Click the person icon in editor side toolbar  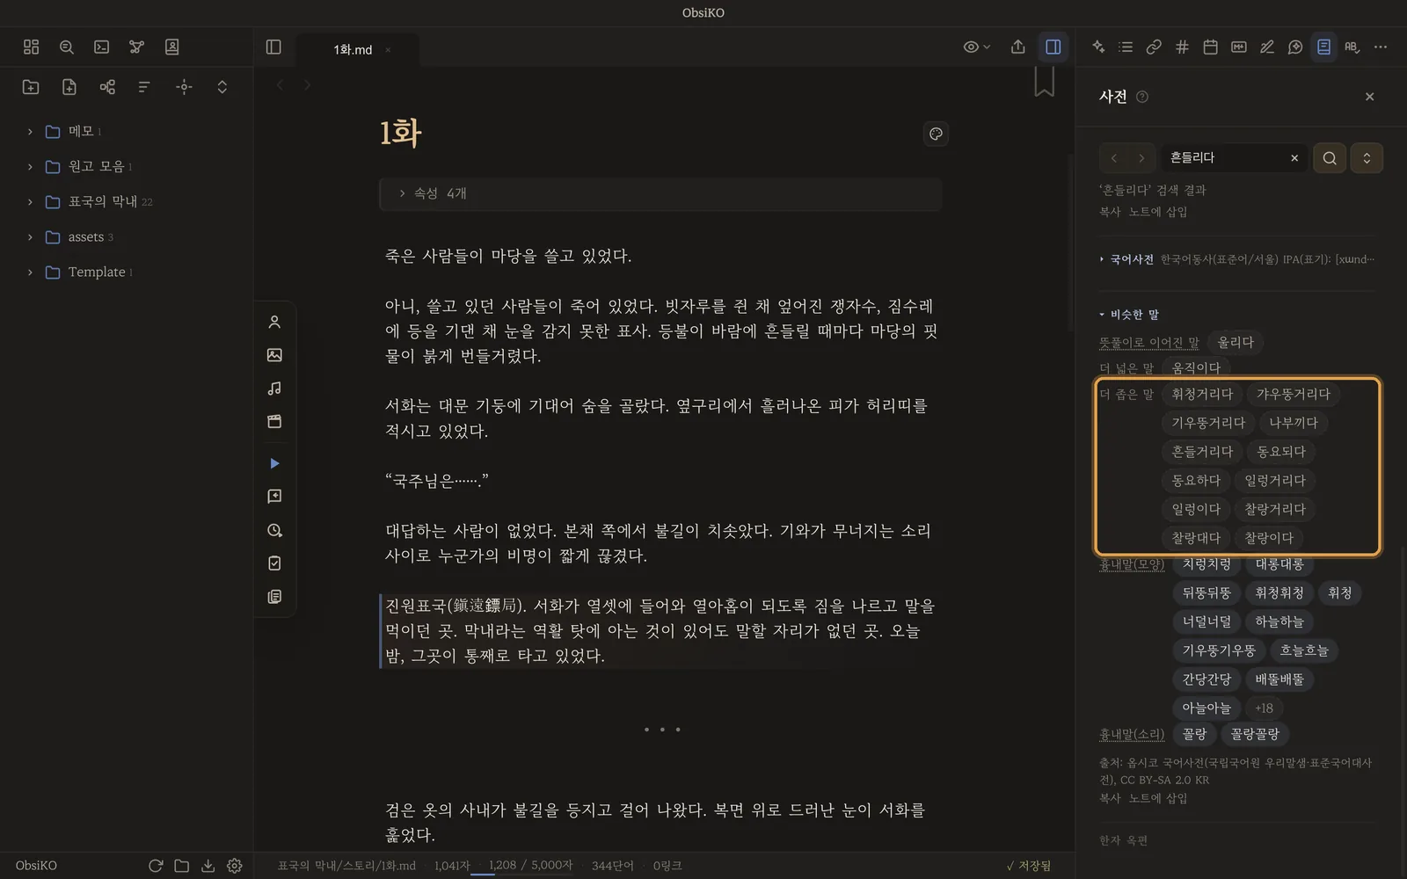point(274,322)
